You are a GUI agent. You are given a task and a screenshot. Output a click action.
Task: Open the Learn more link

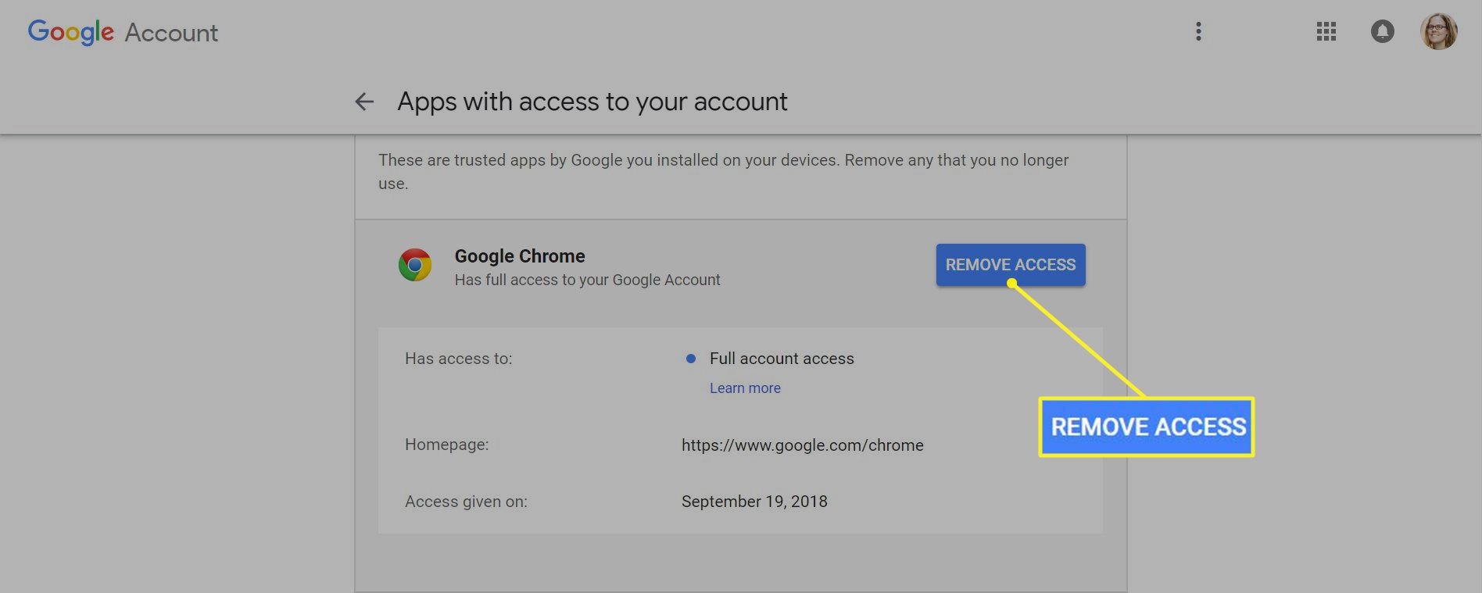(745, 388)
